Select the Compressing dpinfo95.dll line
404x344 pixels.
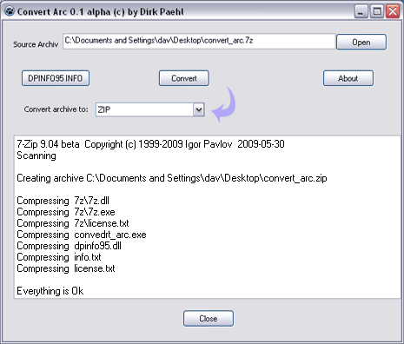tap(69, 246)
